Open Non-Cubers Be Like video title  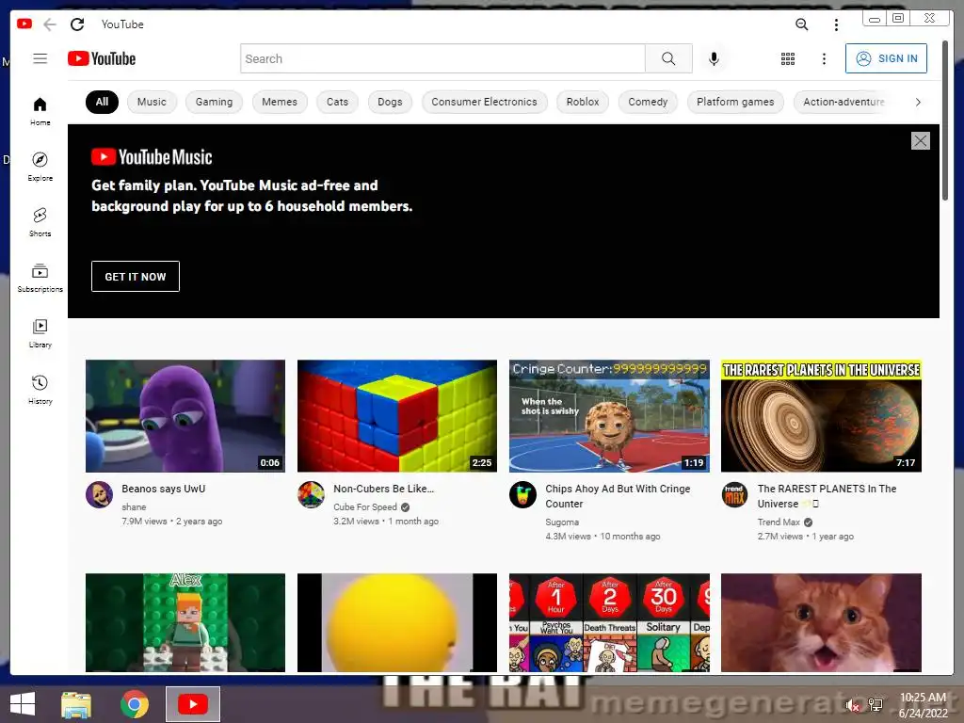[x=384, y=489]
